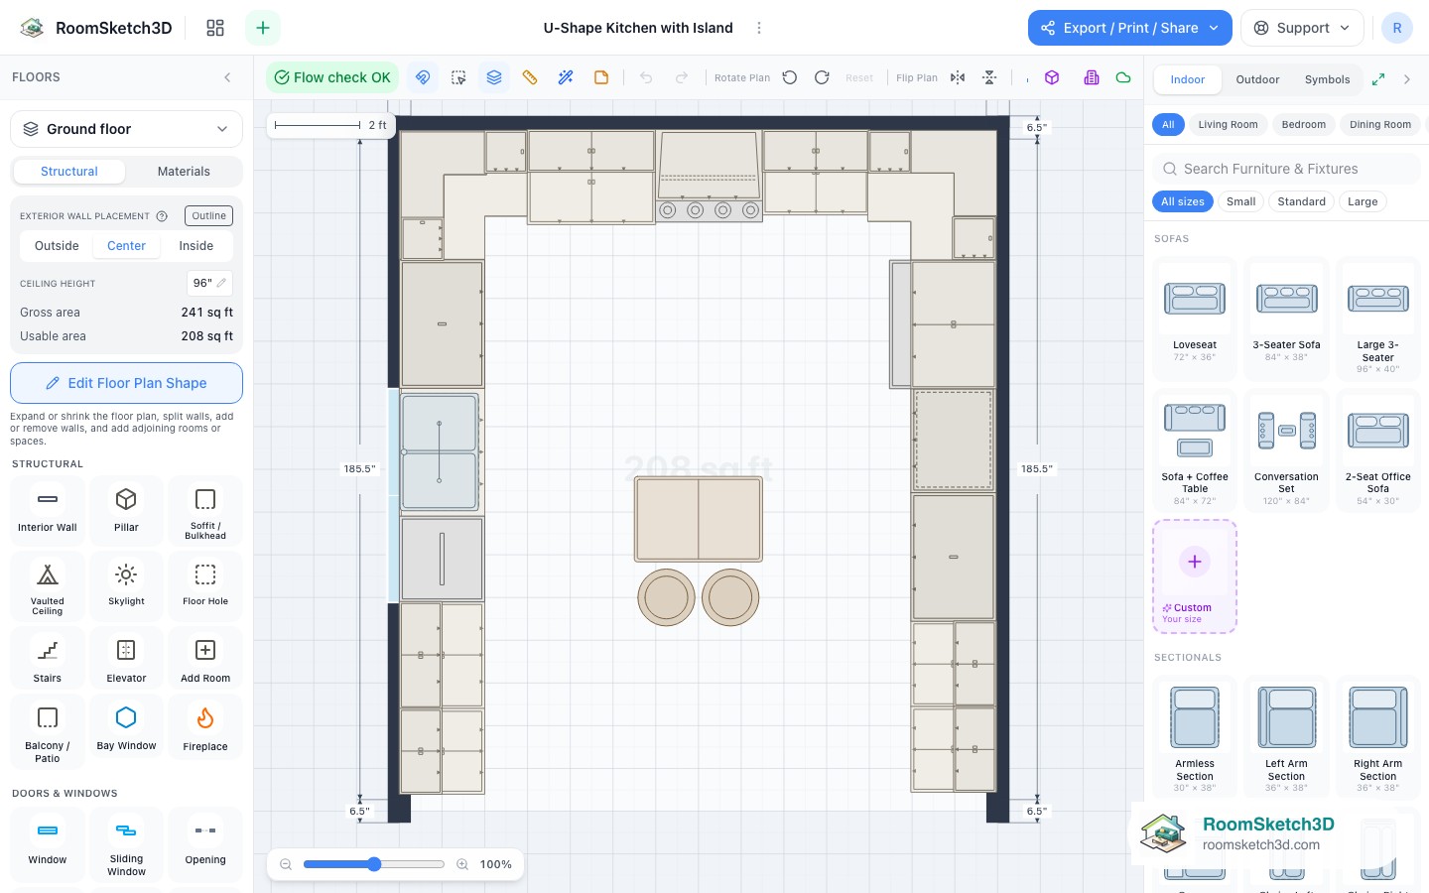Filter furniture by Large size
This screenshot has width=1429, height=893.
[1363, 201]
